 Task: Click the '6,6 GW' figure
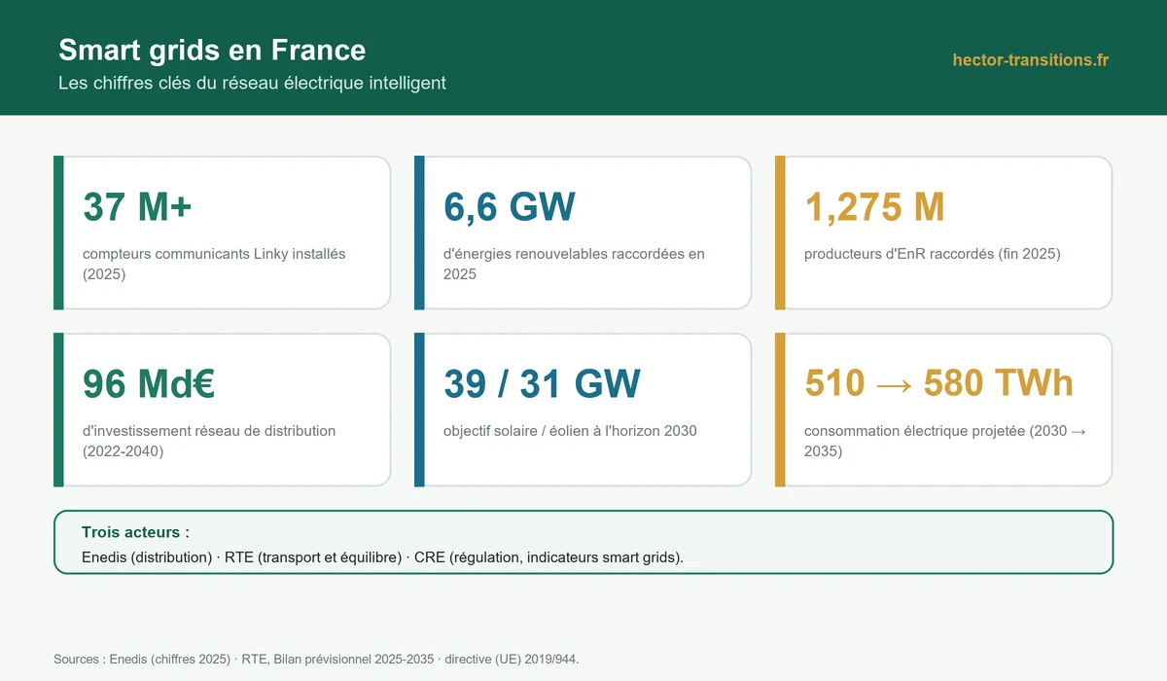tap(510, 207)
